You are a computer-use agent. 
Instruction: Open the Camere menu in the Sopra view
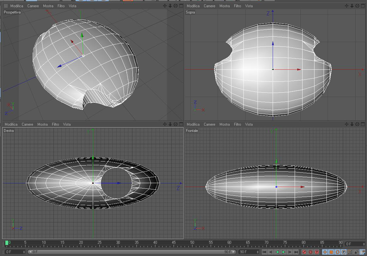[x=209, y=6]
